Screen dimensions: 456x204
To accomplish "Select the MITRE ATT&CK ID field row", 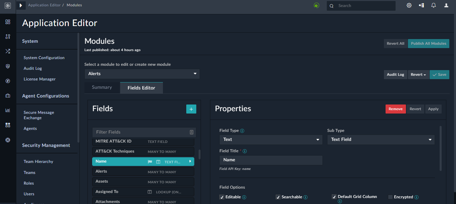I will pyautogui.click(x=143, y=142).
